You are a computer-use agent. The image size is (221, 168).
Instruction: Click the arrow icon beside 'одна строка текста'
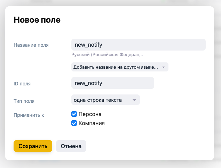click(x=134, y=100)
